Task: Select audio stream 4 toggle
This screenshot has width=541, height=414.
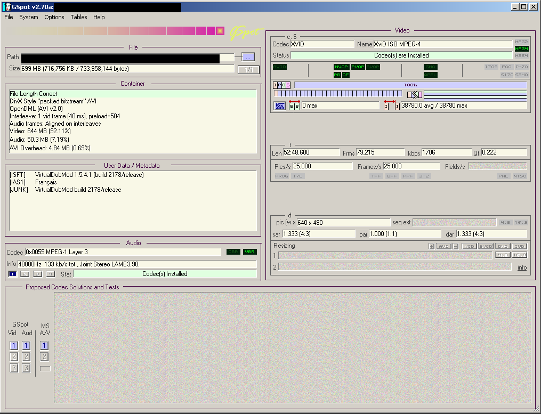Action: (51, 274)
